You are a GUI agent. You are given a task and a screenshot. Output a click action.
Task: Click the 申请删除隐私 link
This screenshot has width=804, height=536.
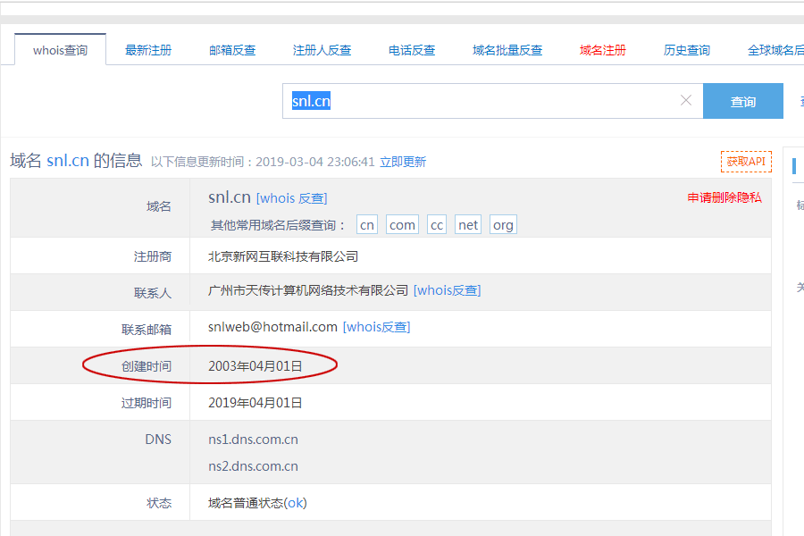tap(724, 198)
